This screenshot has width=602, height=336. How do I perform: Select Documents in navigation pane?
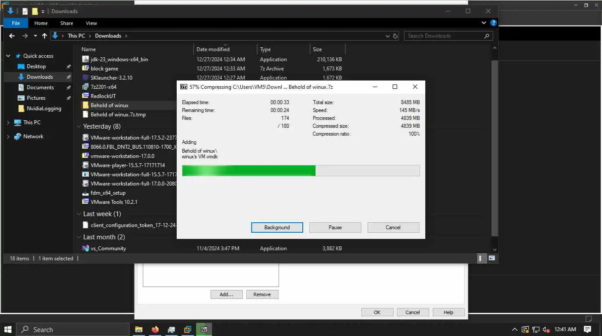click(x=40, y=87)
